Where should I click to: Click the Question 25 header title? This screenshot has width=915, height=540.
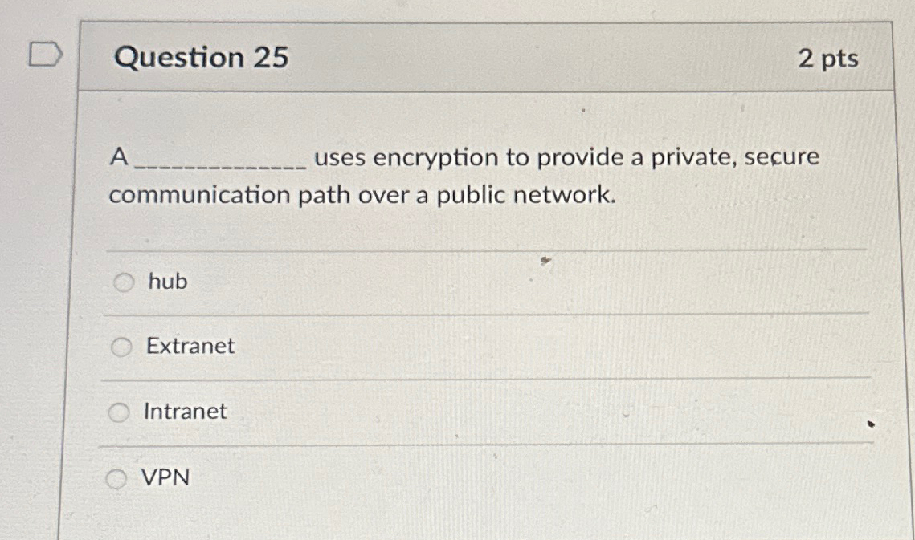[x=200, y=57]
